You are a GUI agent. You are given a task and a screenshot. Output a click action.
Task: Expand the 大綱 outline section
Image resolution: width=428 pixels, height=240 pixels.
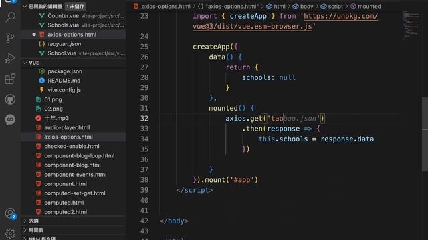25,221
